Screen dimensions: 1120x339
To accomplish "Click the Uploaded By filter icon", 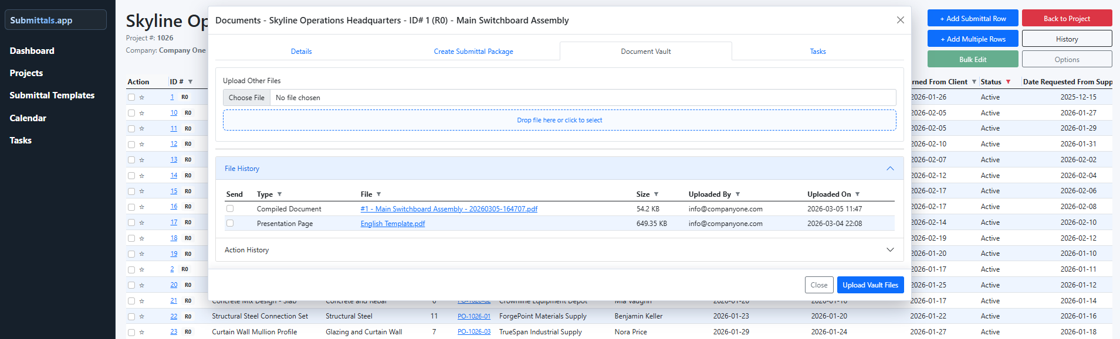I will point(737,194).
